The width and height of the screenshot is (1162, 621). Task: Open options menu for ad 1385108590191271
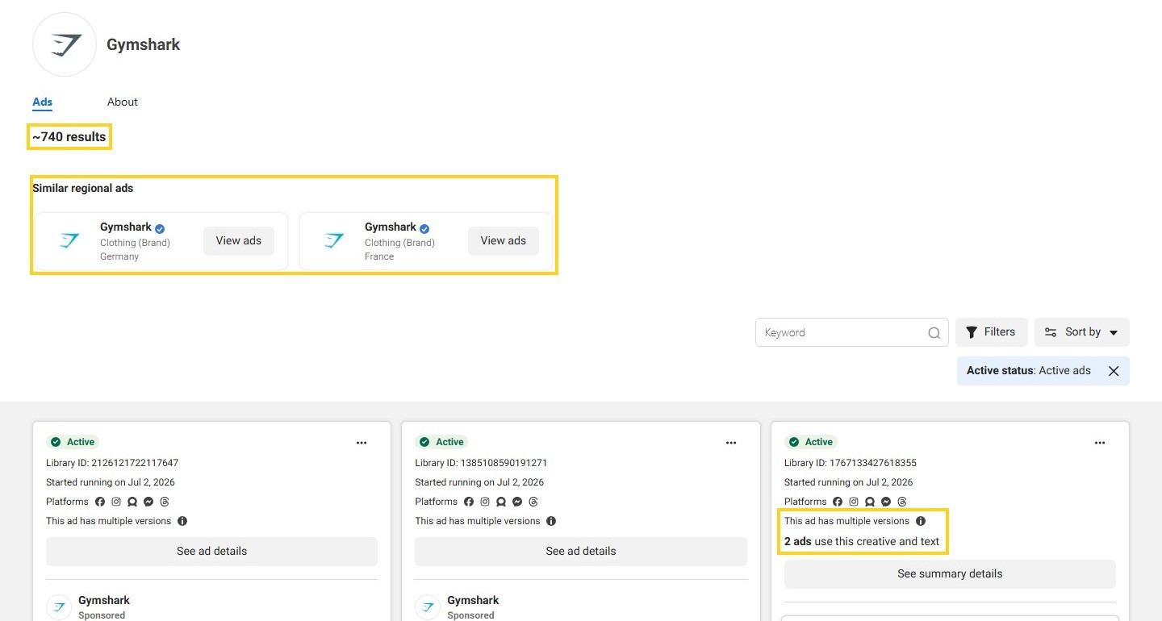tap(731, 443)
